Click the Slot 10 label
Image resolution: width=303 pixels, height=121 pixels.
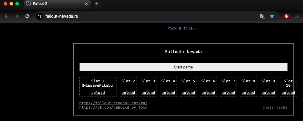point(288,83)
